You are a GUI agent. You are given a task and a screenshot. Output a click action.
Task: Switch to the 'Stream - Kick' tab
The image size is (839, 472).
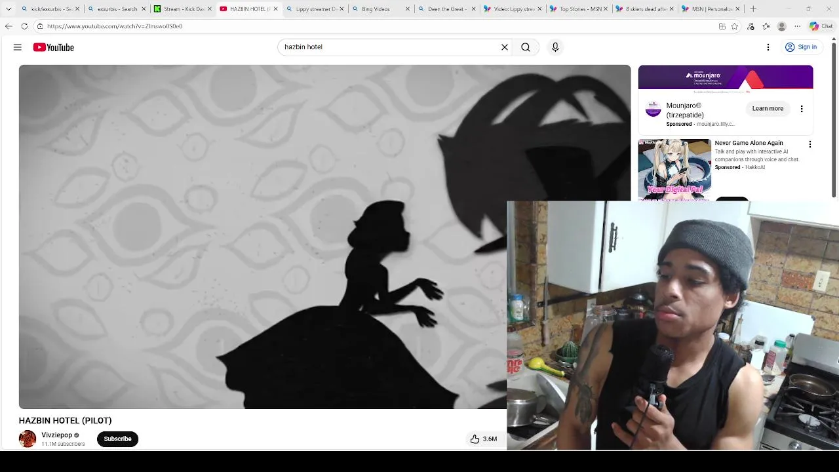tap(183, 9)
